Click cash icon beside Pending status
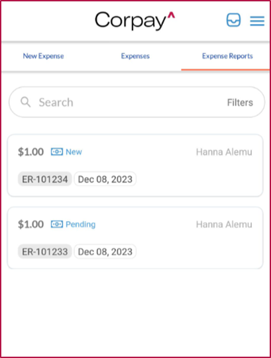The image size is (271, 358). pos(57,224)
